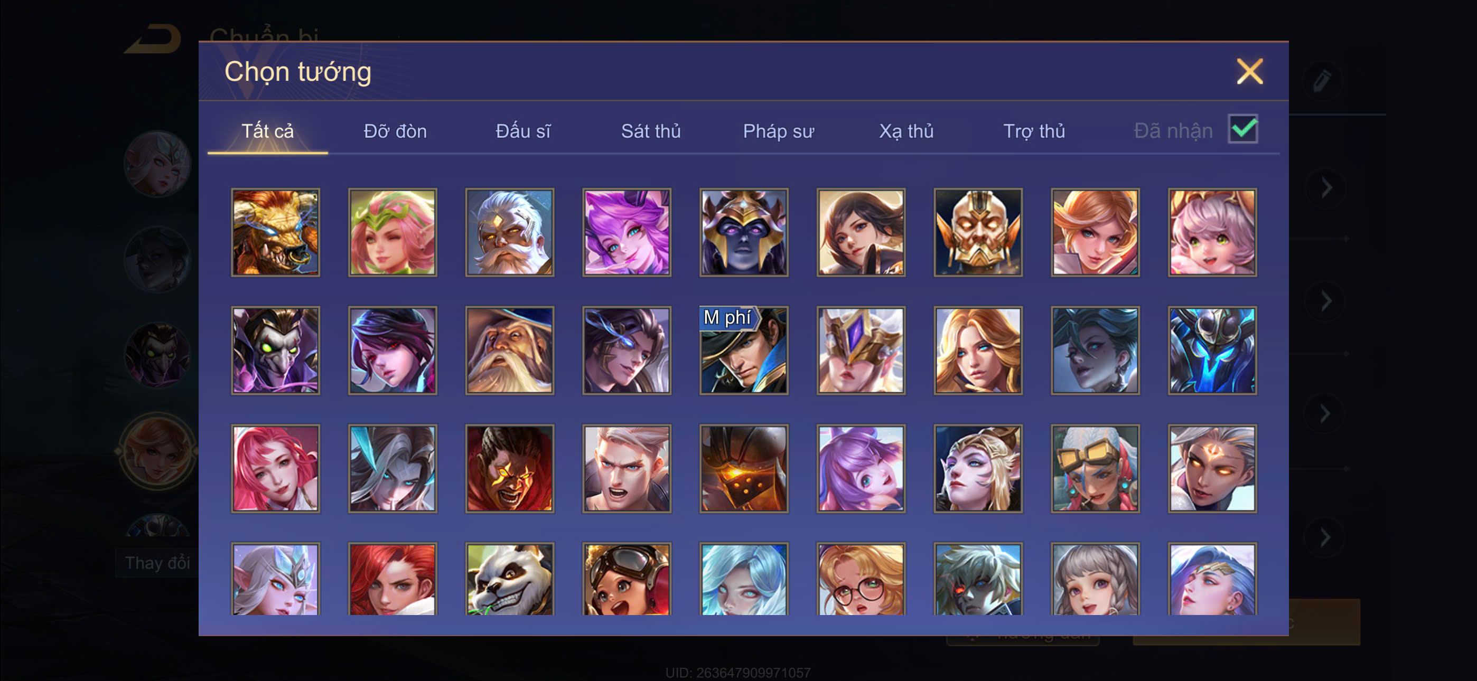This screenshot has width=1477, height=681.
Task: Open the 'Trợ thủ' tab
Action: 1034,131
